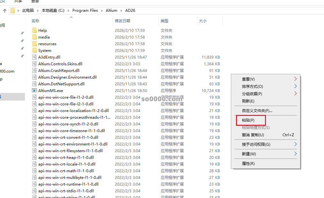Switch to the 查看 ribbon tab
Screen dimensions: 324x198
[35, 2]
